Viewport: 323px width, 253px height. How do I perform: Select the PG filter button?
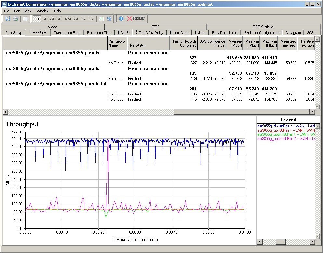(x=84, y=19)
